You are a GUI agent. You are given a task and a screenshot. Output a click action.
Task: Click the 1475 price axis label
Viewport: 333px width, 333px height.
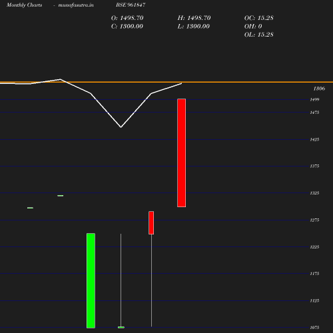click(314, 113)
